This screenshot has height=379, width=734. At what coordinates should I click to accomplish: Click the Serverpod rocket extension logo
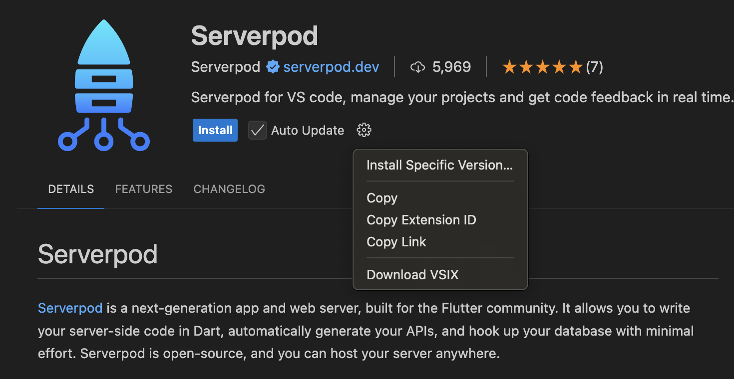(104, 85)
